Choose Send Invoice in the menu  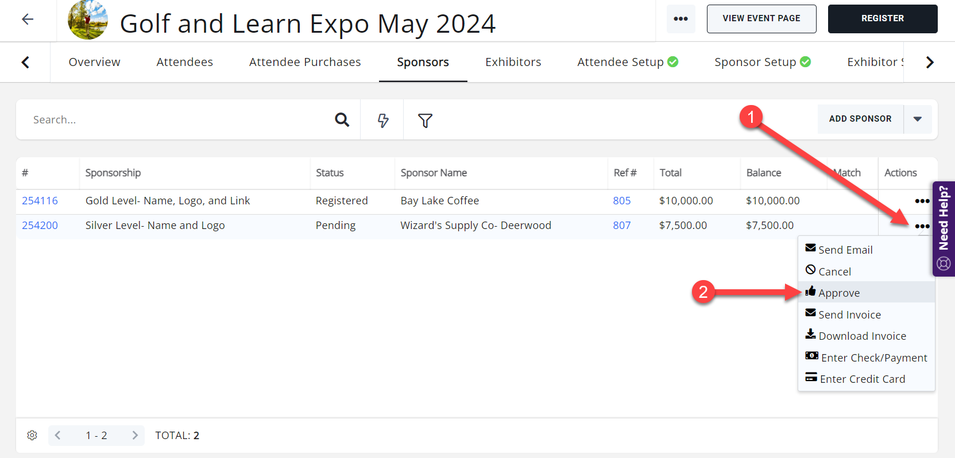pyautogui.click(x=849, y=315)
